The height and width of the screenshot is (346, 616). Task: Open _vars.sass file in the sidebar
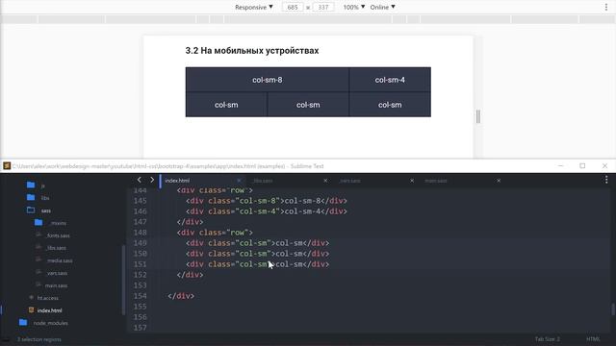coord(57,273)
